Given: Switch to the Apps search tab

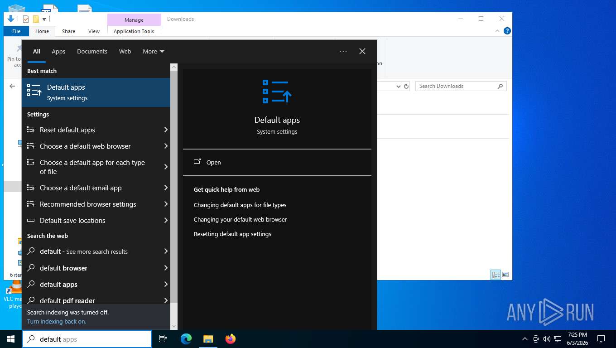Looking at the screenshot, I should pyautogui.click(x=58, y=51).
